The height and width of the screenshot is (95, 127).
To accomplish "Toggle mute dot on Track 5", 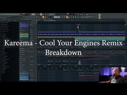I will (36, 30).
